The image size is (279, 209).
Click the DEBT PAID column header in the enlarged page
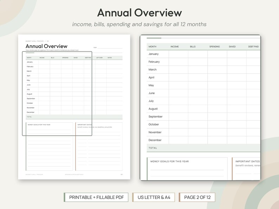click(253, 47)
